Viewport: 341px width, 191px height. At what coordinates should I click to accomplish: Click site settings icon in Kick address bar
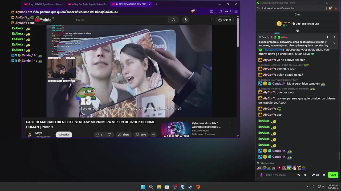point(258,8)
